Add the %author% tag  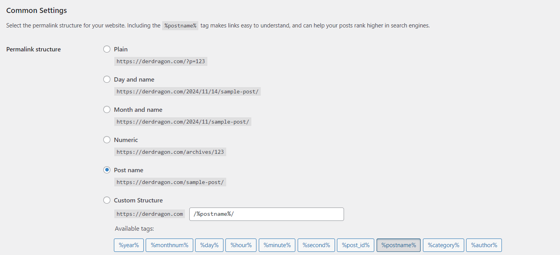point(484,245)
